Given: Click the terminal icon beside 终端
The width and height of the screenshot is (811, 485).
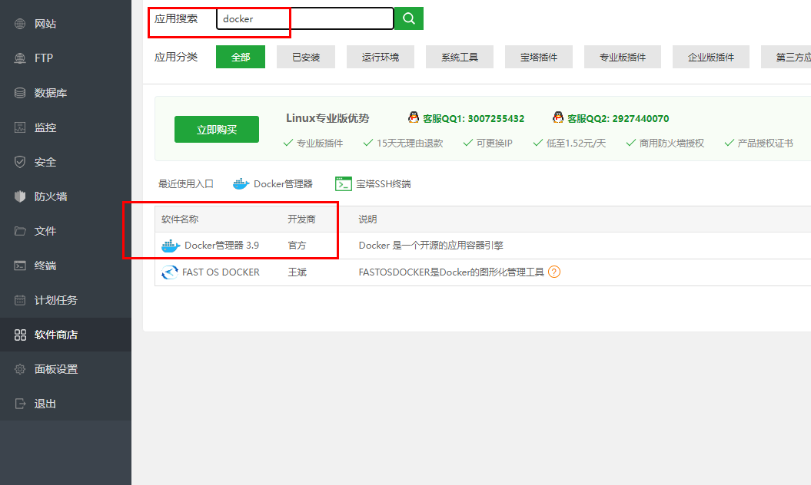Looking at the screenshot, I should [x=20, y=266].
